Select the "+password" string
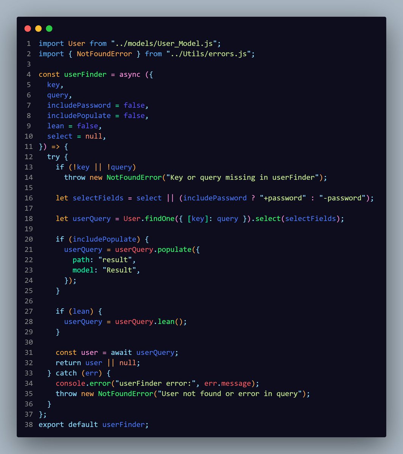Viewport: 403px width, 454px height. pyautogui.click(x=283, y=198)
